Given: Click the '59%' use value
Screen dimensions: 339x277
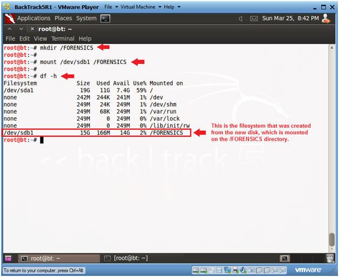Looking at the screenshot, I should [141, 90].
